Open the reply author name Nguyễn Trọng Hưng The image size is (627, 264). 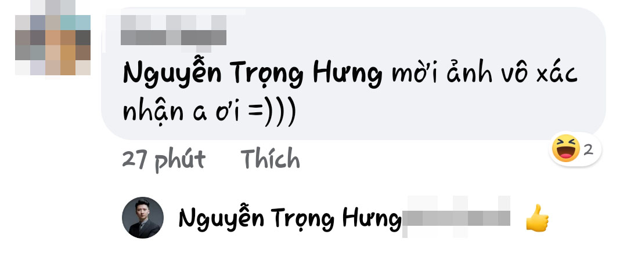pyautogui.click(x=290, y=219)
